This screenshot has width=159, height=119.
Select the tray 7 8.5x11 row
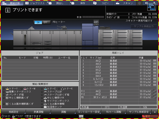(x=119, y=79)
